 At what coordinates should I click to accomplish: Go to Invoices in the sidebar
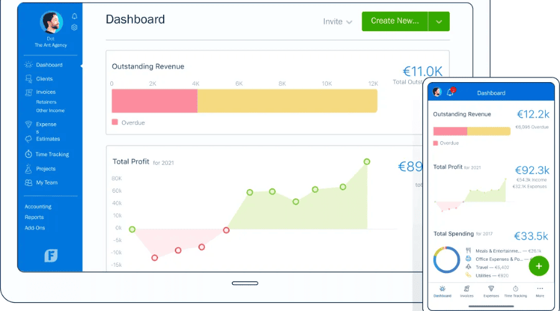click(x=45, y=92)
